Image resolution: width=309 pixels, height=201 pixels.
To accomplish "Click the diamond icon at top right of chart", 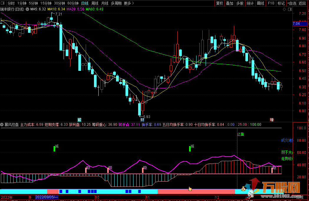I will click(x=284, y=9).
